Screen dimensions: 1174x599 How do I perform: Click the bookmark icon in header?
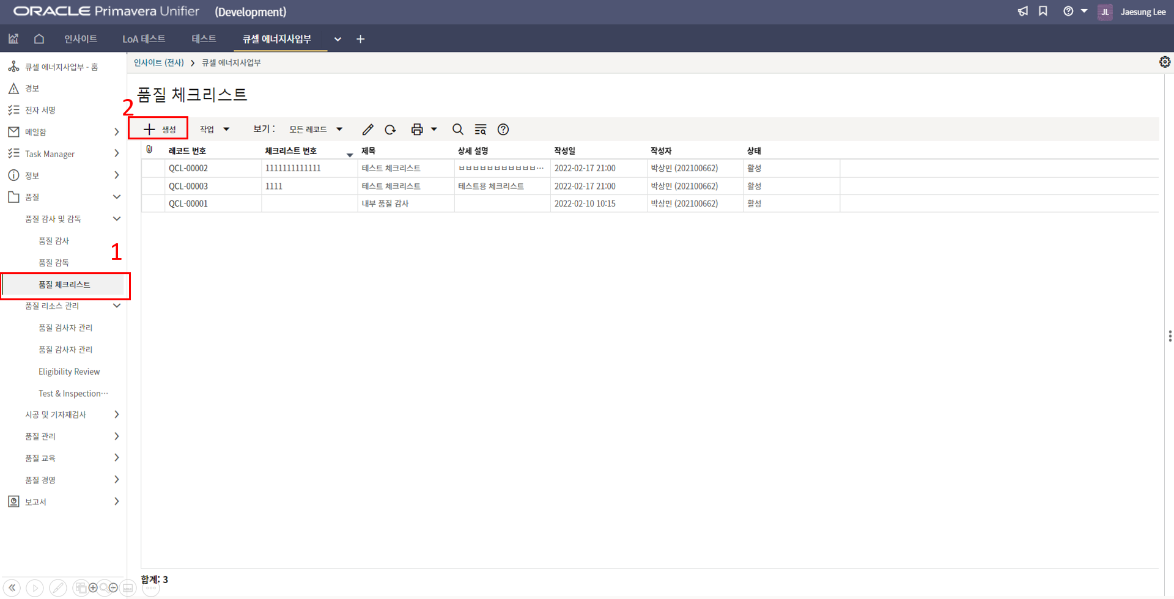point(1043,12)
